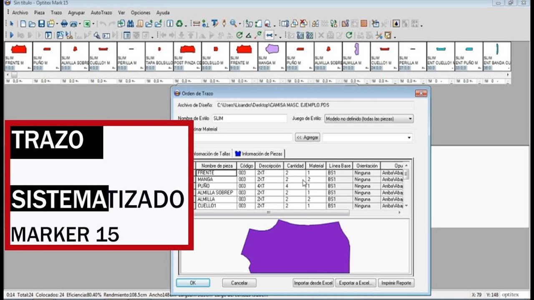Image resolution: width=534 pixels, height=300 pixels.
Task: Click the black triangle angle tool icon
Action: pos(248,35)
